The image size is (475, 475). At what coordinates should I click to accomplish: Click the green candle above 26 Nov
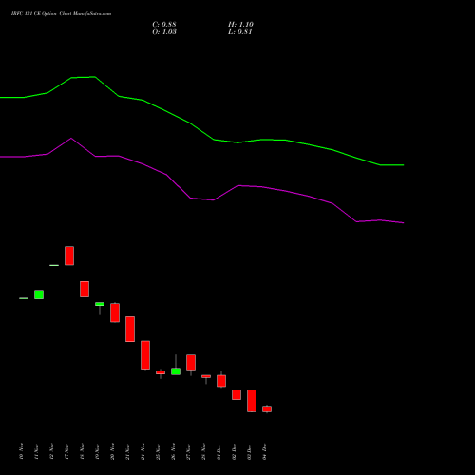click(x=176, y=371)
